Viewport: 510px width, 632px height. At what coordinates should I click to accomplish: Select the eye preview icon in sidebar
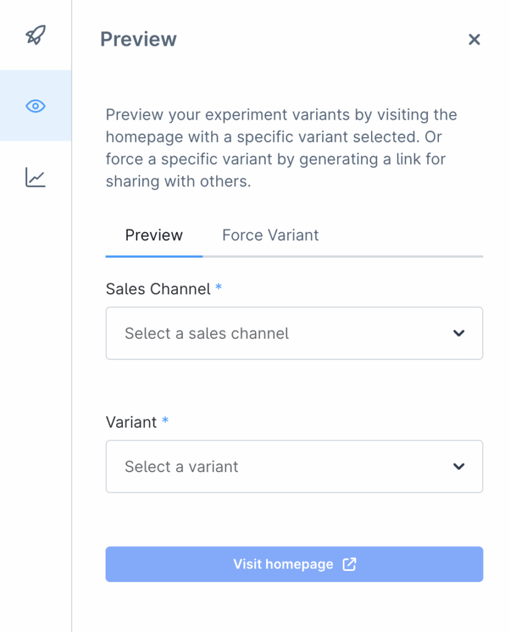(x=35, y=106)
